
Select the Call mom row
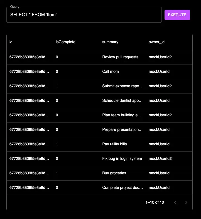point(111,71)
